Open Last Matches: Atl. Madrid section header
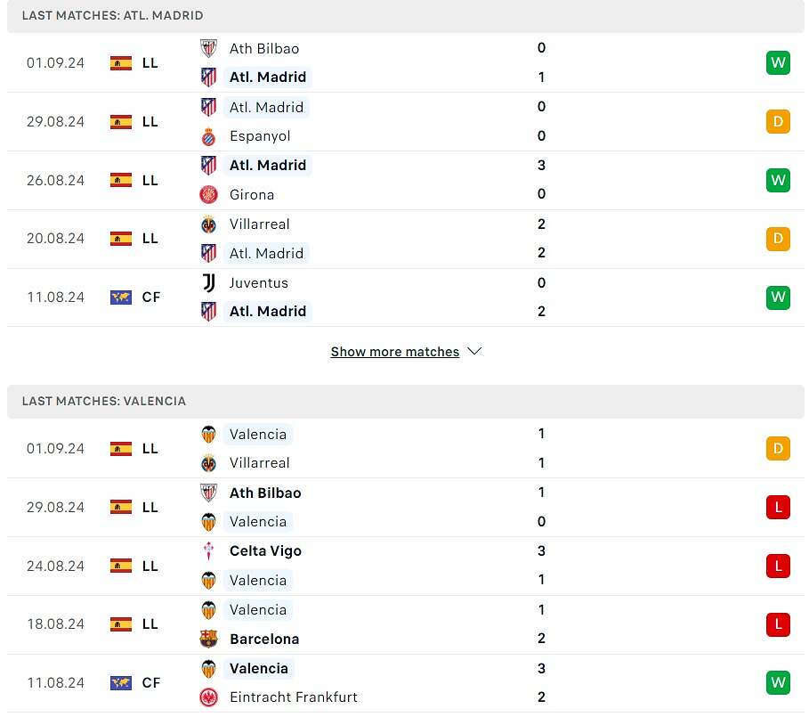809x717 pixels. [112, 16]
